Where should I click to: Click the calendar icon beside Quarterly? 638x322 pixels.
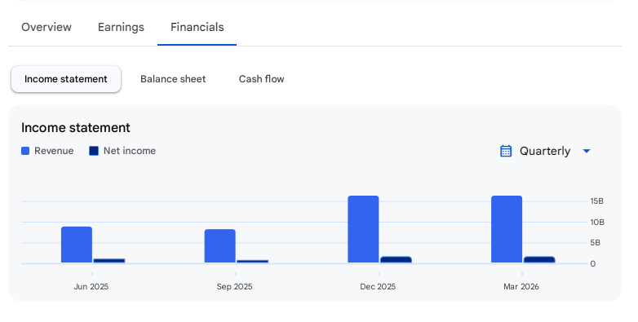coord(506,151)
